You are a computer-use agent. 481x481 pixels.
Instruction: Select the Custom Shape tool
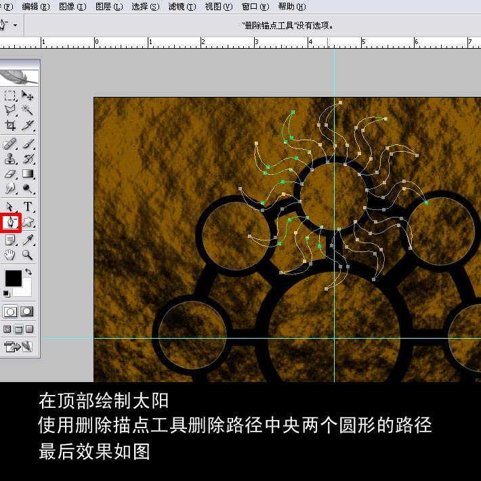28,222
